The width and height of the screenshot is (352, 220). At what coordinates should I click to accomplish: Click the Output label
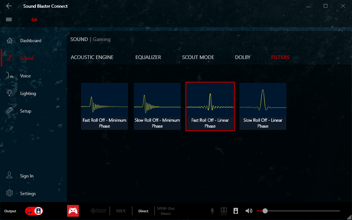click(10, 211)
